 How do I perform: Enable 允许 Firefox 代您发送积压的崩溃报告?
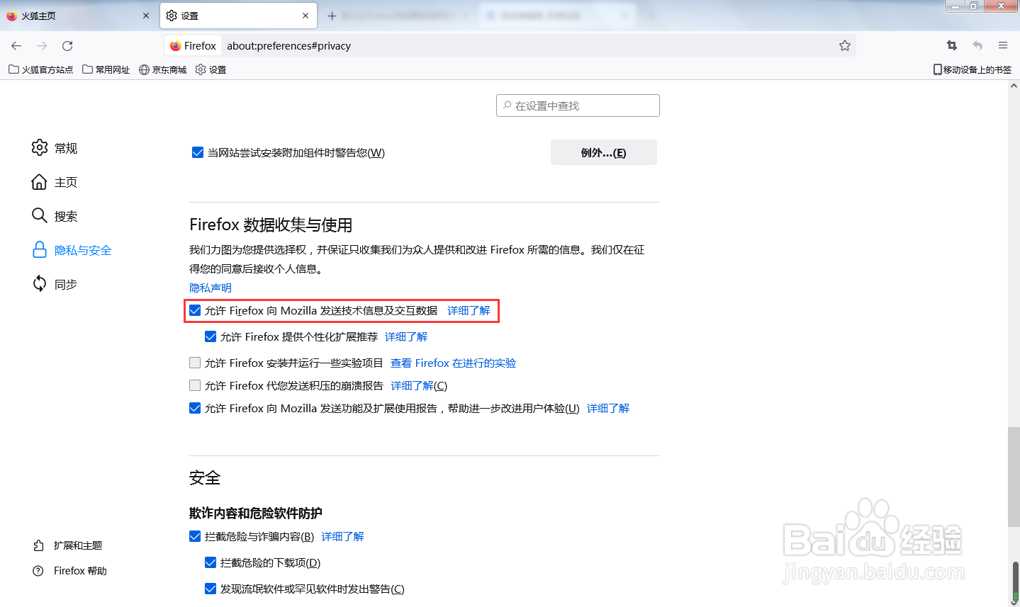(195, 385)
